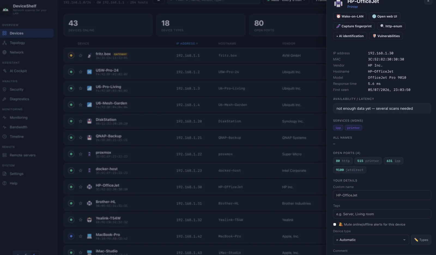Click the Types button

tap(421, 240)
